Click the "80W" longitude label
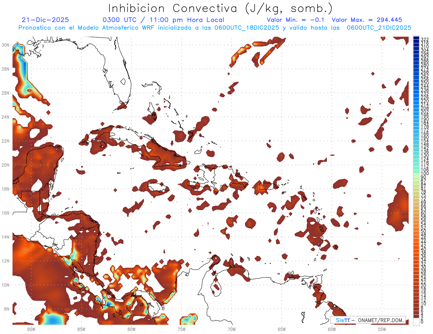The height and width of the screenshot is (334, 433). point(131,329)
